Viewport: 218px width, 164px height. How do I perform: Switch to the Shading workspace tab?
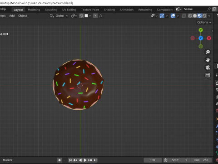[109, 10]
